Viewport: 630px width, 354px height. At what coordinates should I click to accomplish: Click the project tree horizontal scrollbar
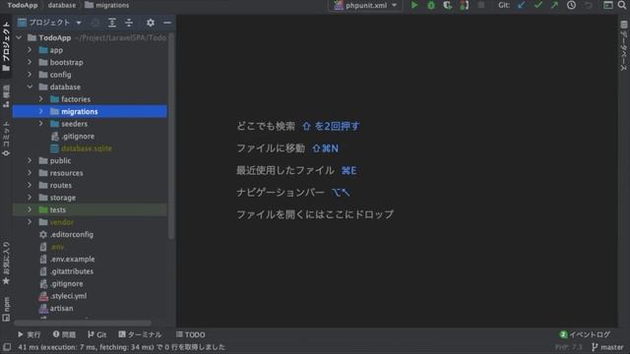pos(83,323)
